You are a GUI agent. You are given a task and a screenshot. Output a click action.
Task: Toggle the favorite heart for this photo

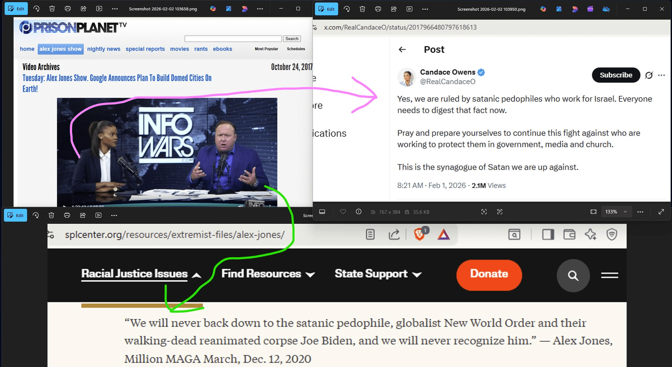[343, 212]
